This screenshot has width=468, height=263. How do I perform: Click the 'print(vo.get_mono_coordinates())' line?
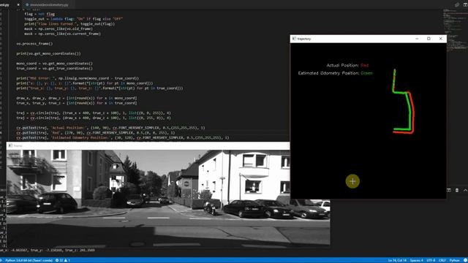pyautogui.click(x=48, y=53)
